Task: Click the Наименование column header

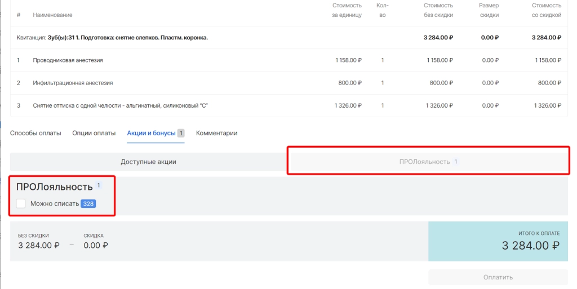Action: (x=52, y=15)
